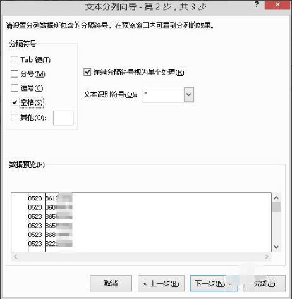
Task: Go back with 上一步(B) button
Action: 161,283
